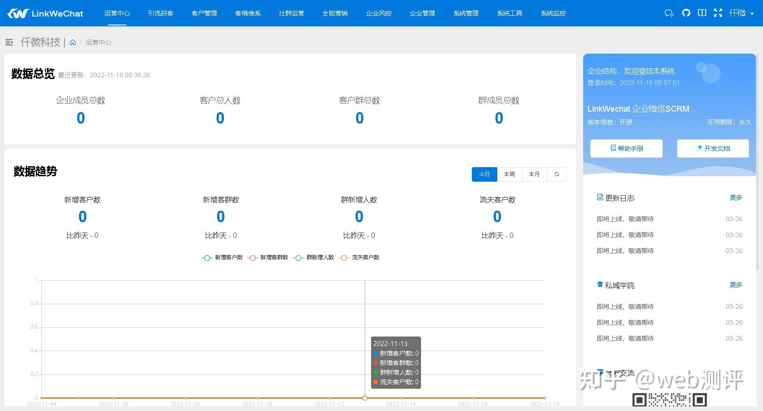Viewport: 763px width, 411px height.
Task: Click the 更新日志 document icon
Action: coord(600,197)
